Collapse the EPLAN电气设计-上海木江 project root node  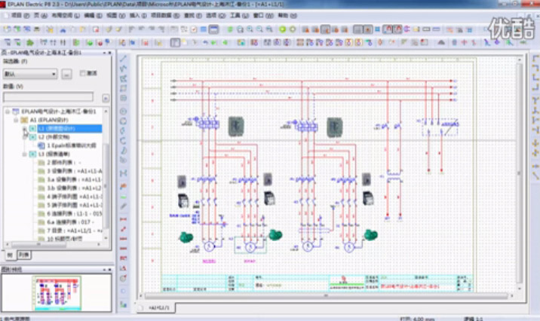click(8, 112)
